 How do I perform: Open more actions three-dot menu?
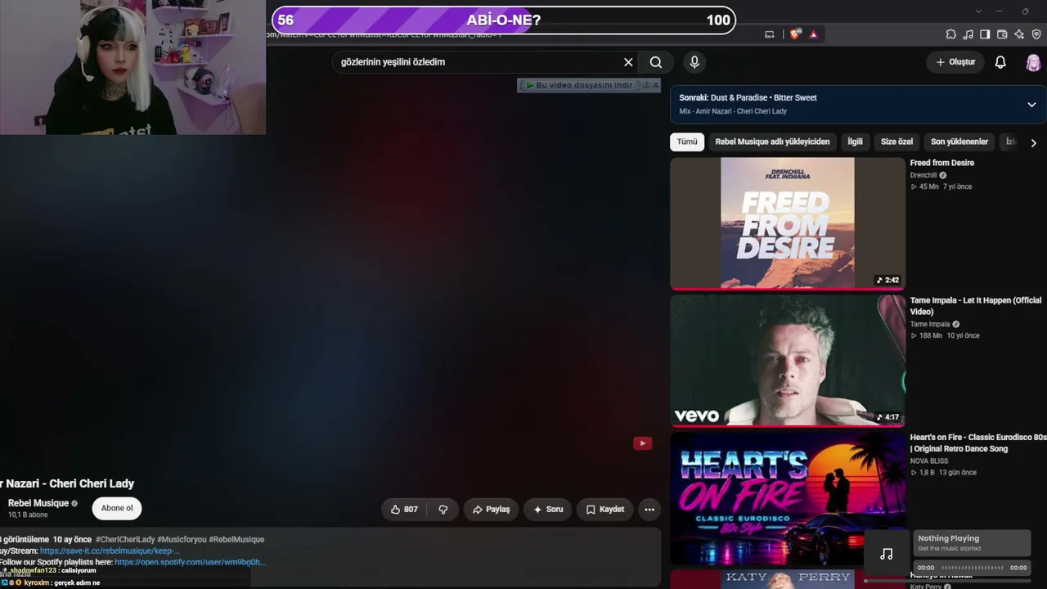[649, 510]
